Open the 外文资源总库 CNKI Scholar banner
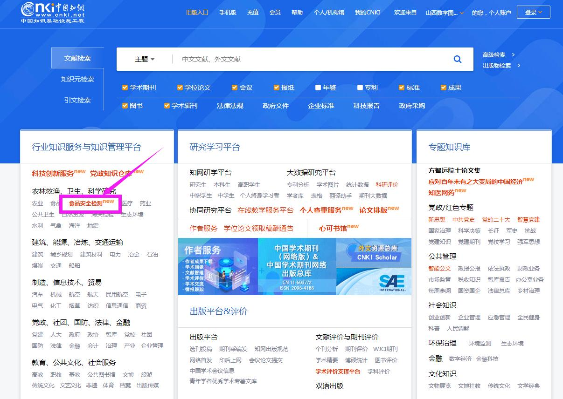563x399 pixels. 374,253
